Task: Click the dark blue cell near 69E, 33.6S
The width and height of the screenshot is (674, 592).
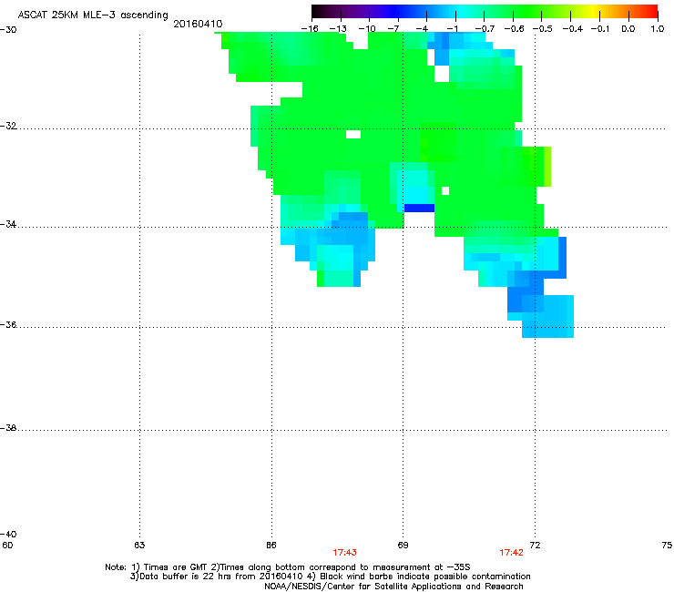Action: click(x=419, y=208)
